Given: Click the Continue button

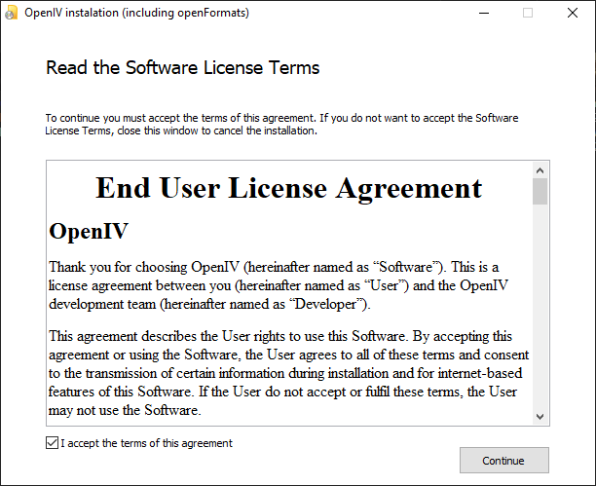Looking at the screenshot, I should click(x=504, y=460).
